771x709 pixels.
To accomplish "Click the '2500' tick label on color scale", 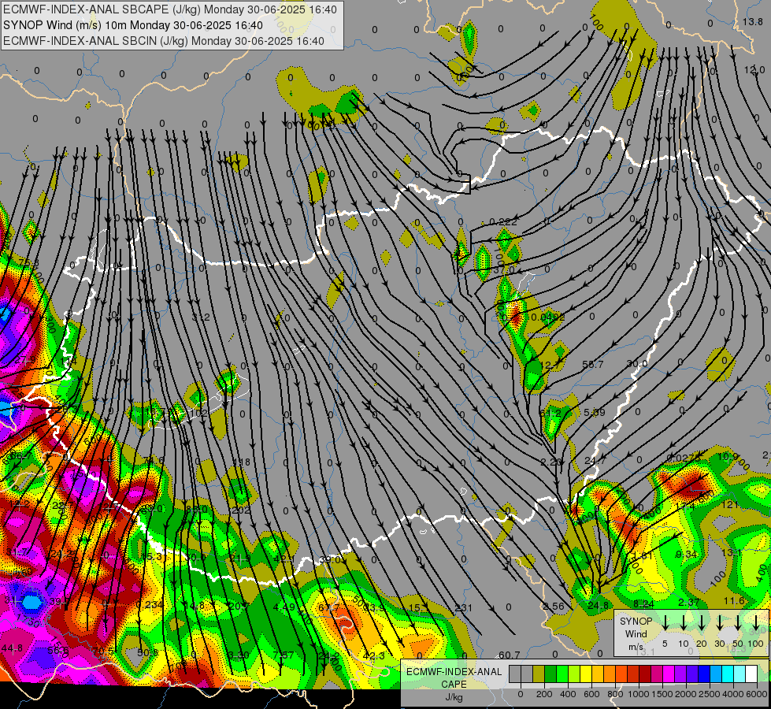I will 710,694.
